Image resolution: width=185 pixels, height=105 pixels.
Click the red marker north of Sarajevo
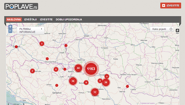tap(57, 85)
